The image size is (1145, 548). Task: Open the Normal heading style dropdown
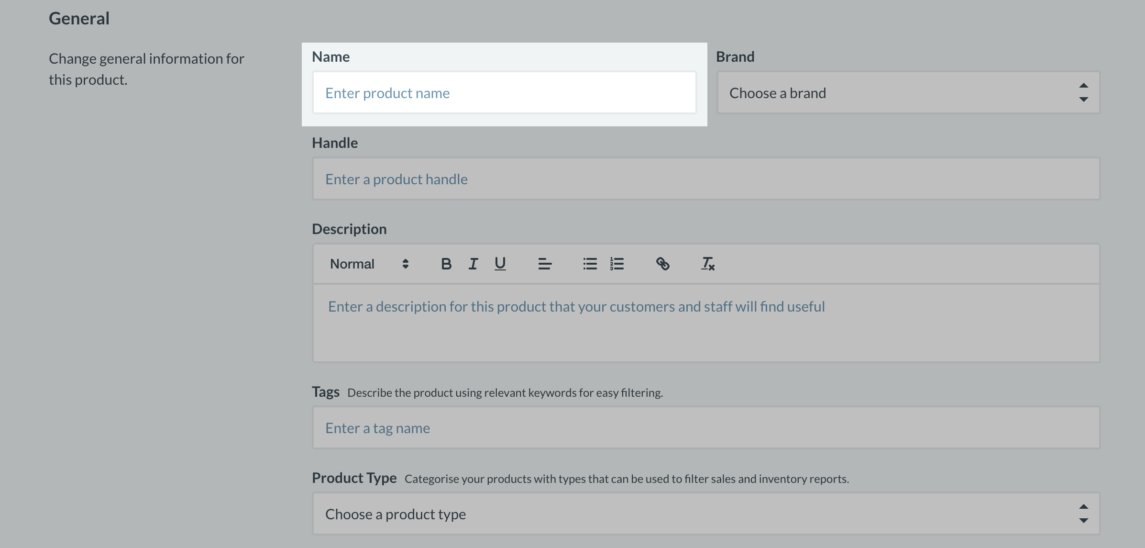369,264
